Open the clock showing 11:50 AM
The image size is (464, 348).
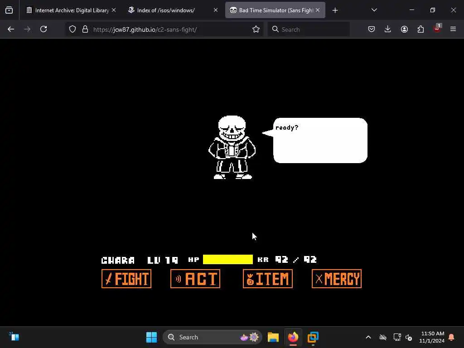pyautogui.click(x=432, y=337)
